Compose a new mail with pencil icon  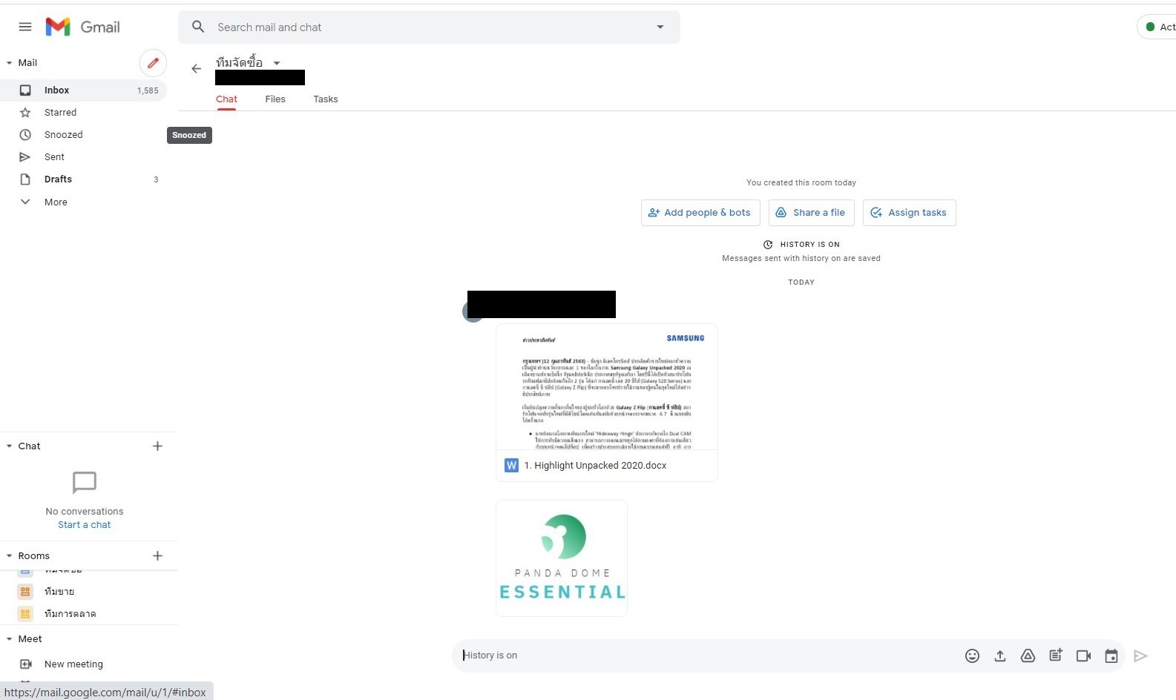[153, 63]
